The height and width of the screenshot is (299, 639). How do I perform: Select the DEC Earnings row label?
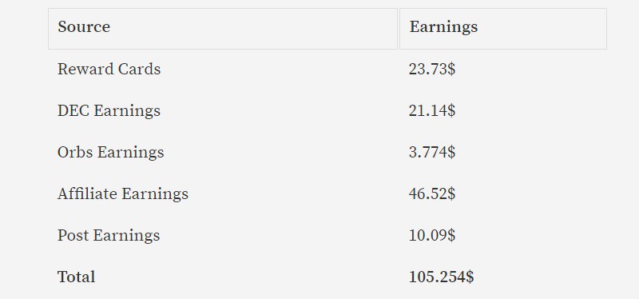click(x=109, y=111)
